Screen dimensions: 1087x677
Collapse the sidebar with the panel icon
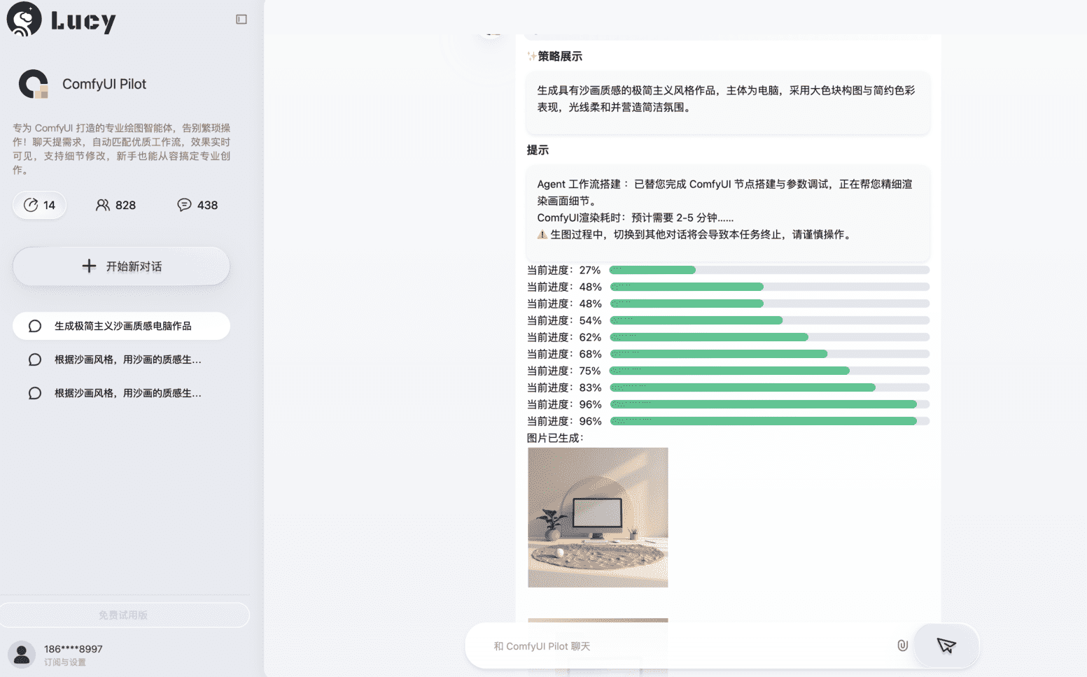click(x=241, y=20)
